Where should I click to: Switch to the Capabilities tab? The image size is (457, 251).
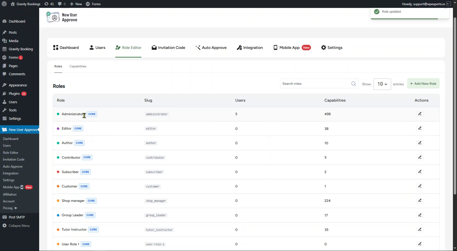click(78, 66)
